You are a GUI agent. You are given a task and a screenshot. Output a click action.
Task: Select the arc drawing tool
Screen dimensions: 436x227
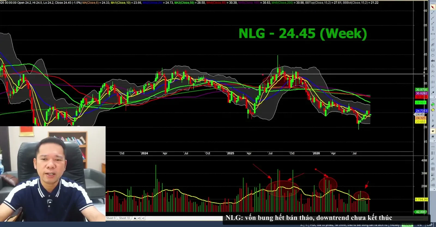coord(433,77)
